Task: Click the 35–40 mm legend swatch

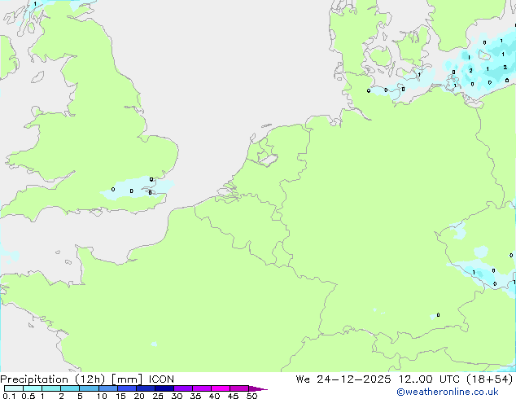Action: click(x=201, y=388)
